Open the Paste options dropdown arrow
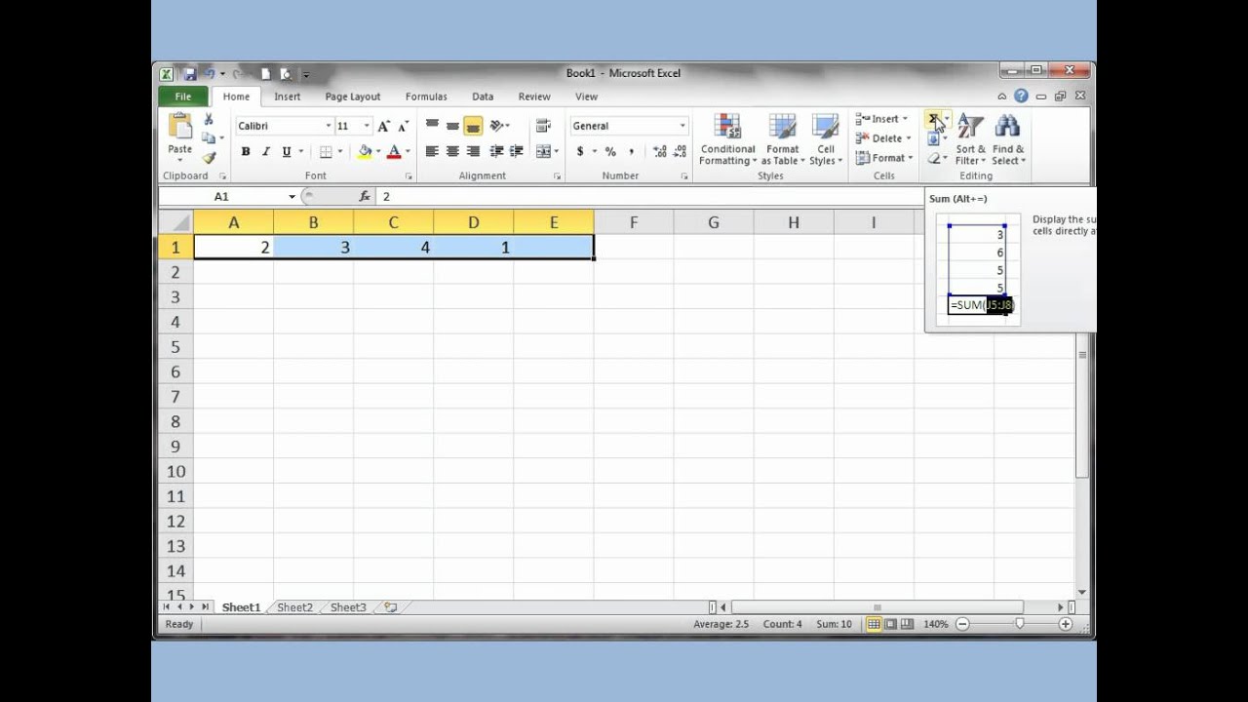 pyautogui.click(x=180, y=160)
